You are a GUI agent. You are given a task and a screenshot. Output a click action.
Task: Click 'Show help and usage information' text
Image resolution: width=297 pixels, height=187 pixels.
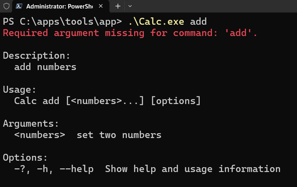pyautogui.click(x=192, y=169)
